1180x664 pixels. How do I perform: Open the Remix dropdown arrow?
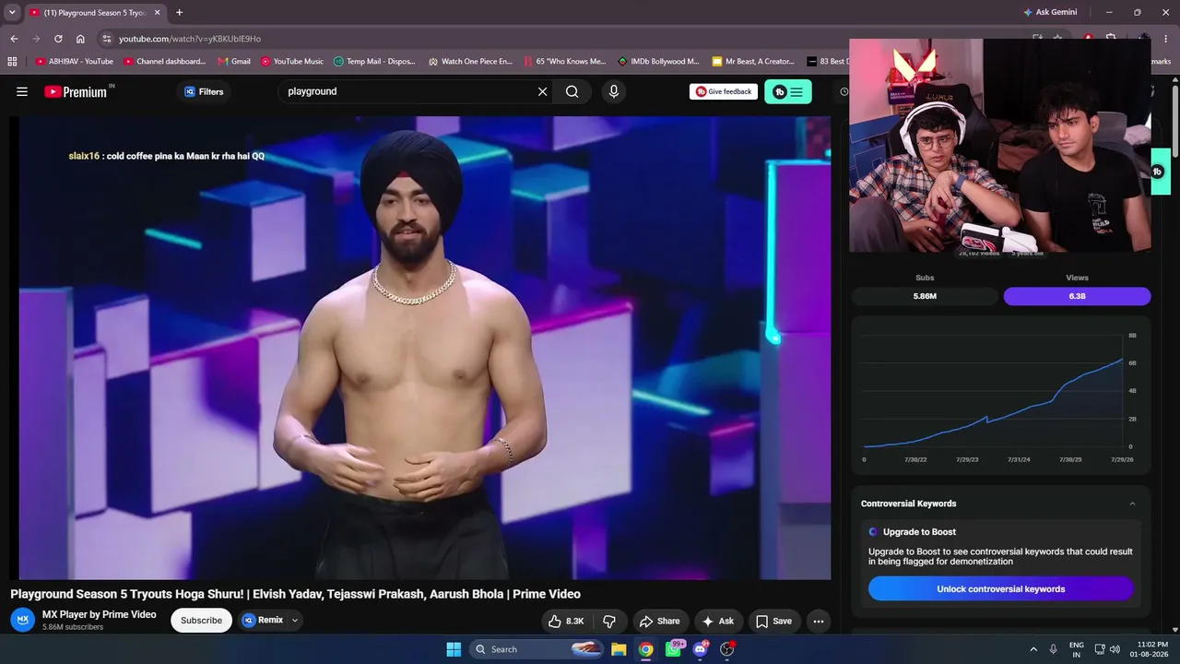pos(295,621)
